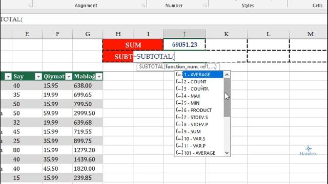Click the formula bar input
328x184 pixels.
(x=164, y=19)
